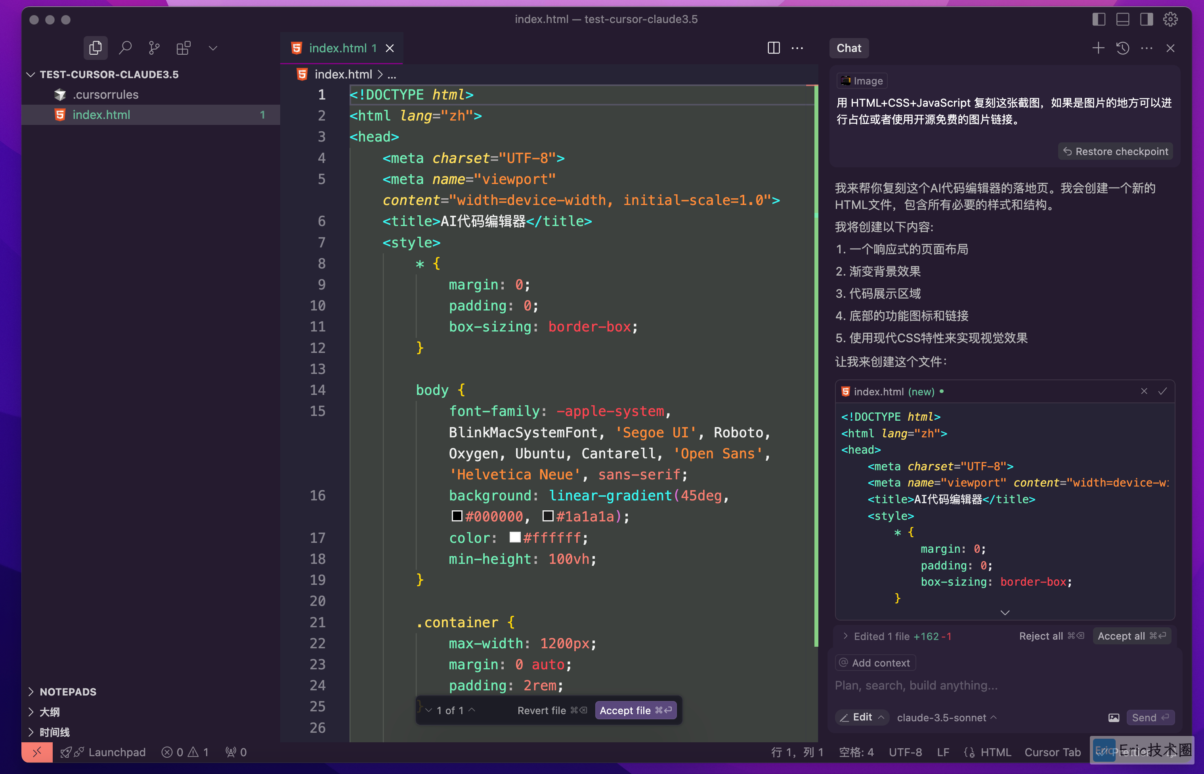Viewport: 1204px width, 774px height.
Task: Click Accept all changes
Action: [1132, 636]
